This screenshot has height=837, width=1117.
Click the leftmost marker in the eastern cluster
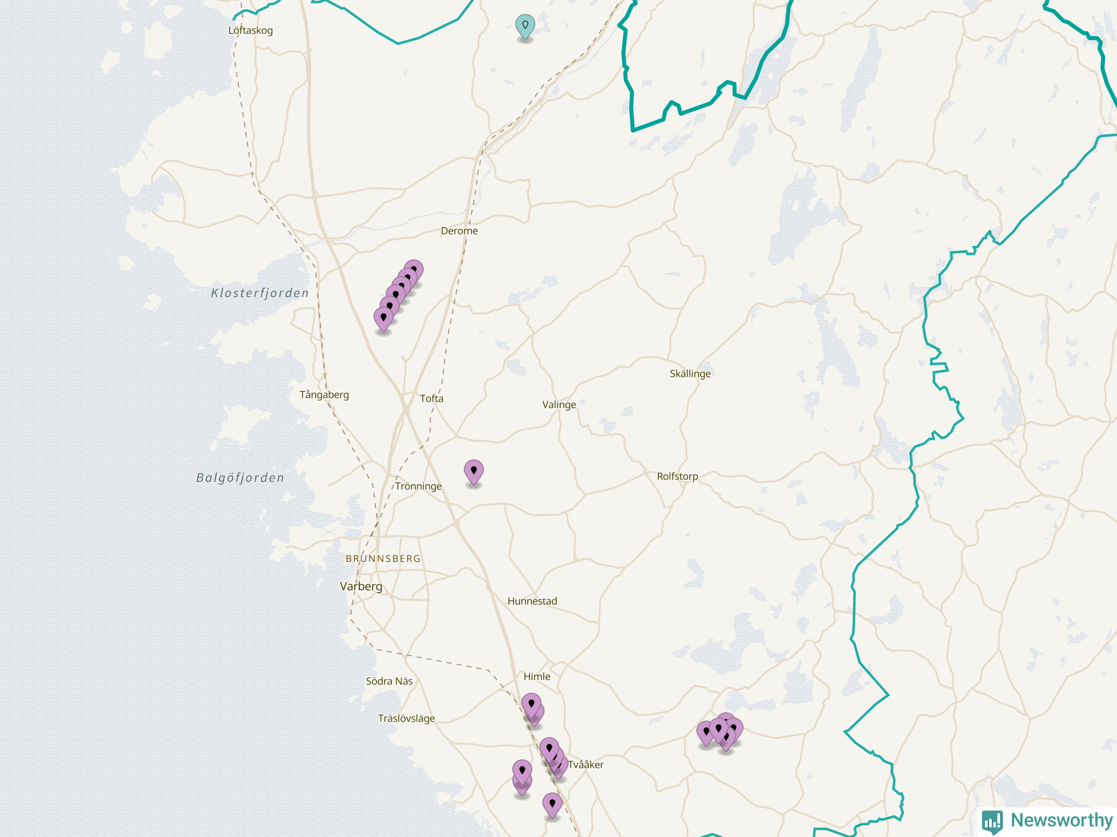[706, 732]
